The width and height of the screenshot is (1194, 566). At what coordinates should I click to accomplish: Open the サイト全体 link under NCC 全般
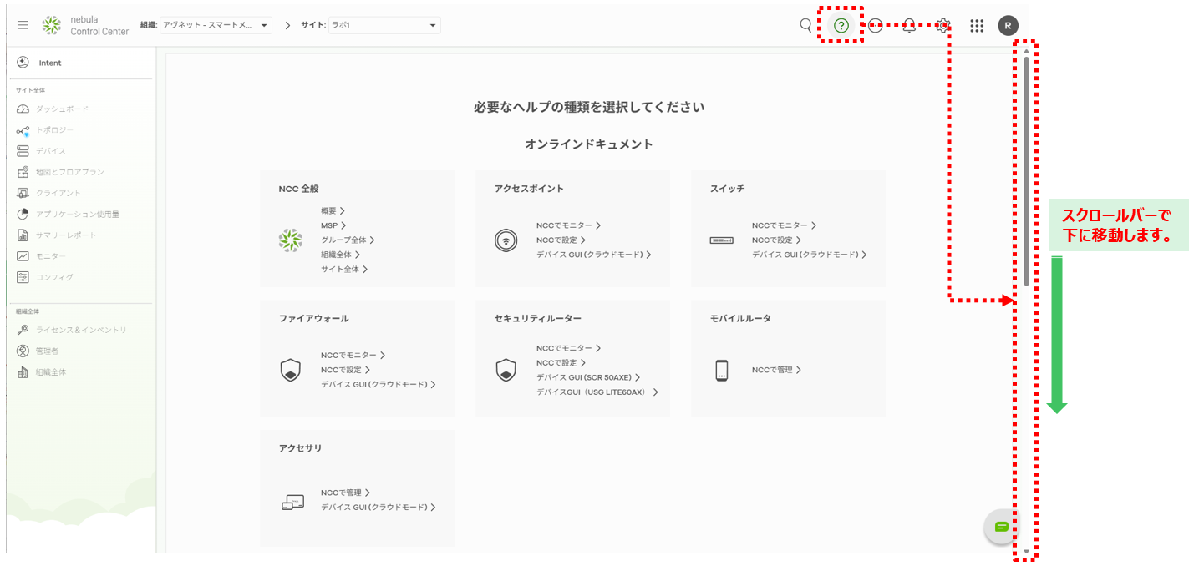(344, 269)
